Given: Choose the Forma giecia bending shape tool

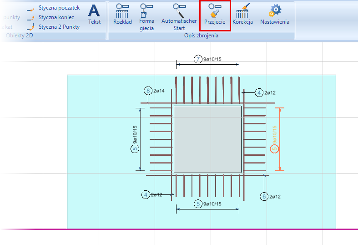Looking at the screenshot, I should (146, 17).
